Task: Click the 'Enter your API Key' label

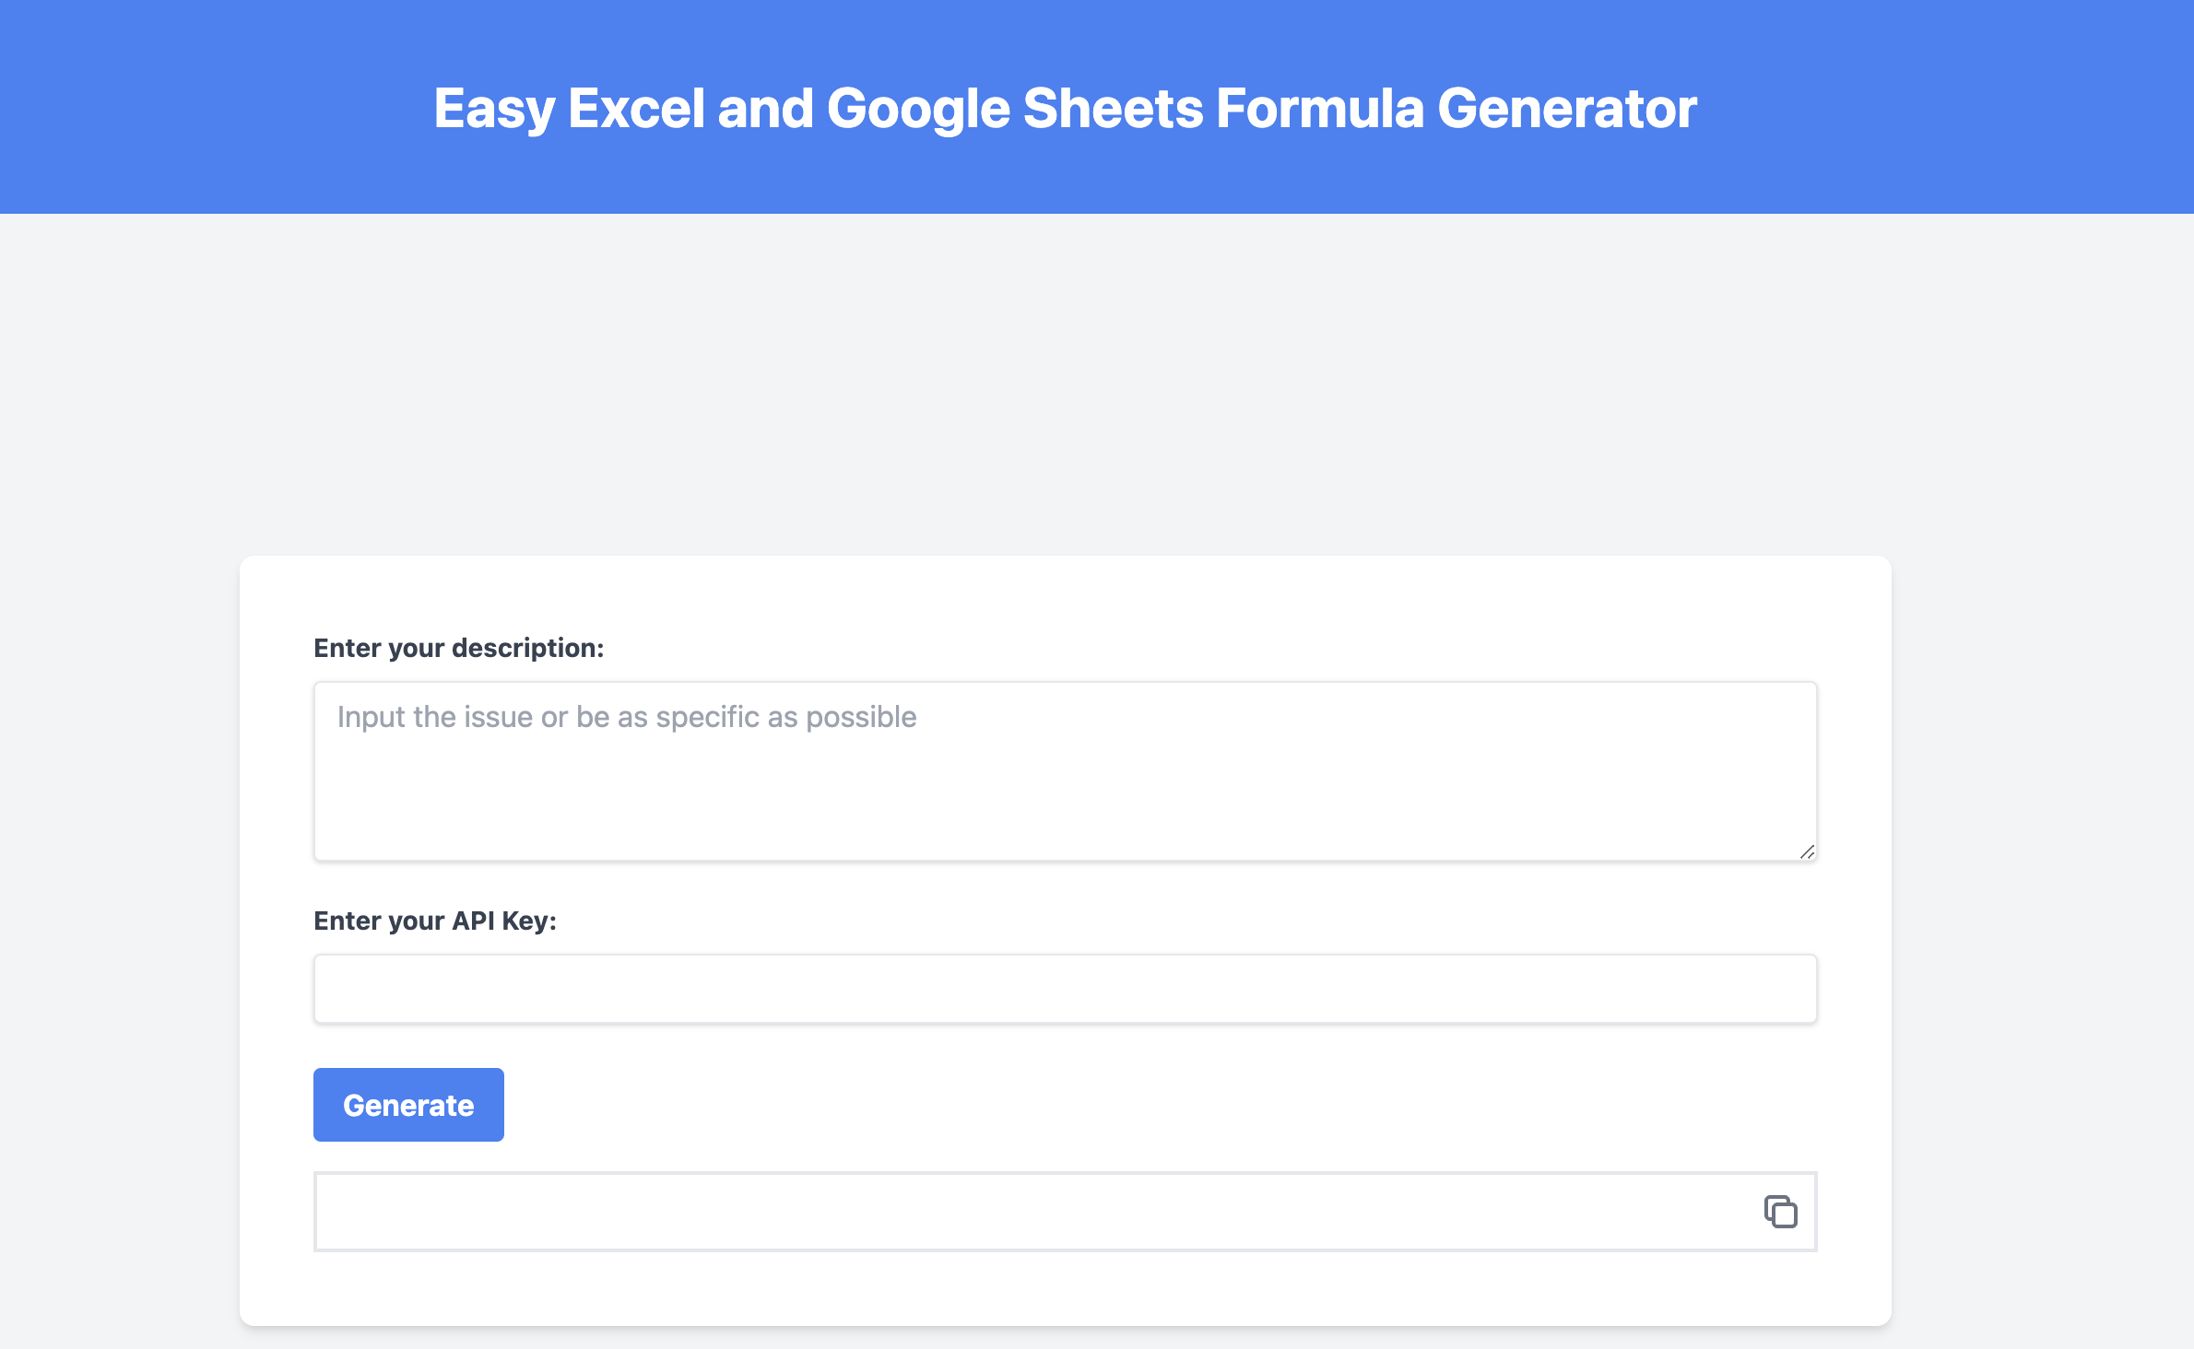Action: coord(435,920)
